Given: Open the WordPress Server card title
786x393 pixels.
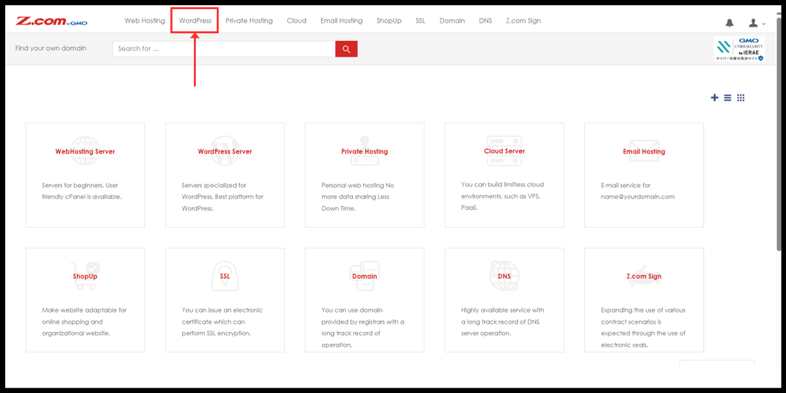Looking at the screenshot, I should tap(225, 151).
